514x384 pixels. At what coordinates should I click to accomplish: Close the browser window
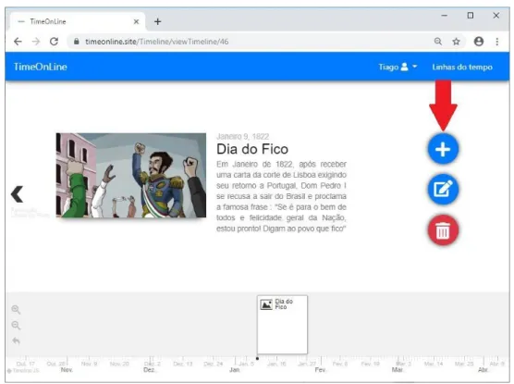496,16
